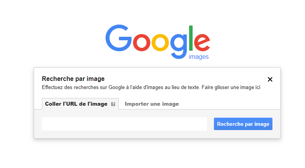This screenshot has height=168, width=305.
Task: Click the Recherche par image dialog heading
Action: click(x=73, y=79)
